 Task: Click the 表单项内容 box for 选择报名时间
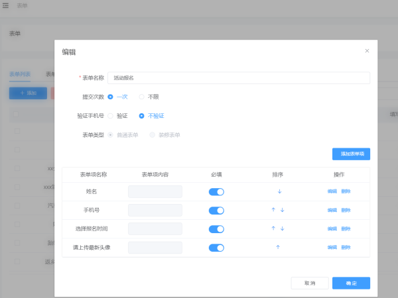[x=155, y=229]
